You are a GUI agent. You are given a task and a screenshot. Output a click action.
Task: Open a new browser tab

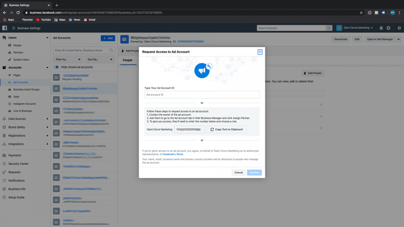point(57,5)
